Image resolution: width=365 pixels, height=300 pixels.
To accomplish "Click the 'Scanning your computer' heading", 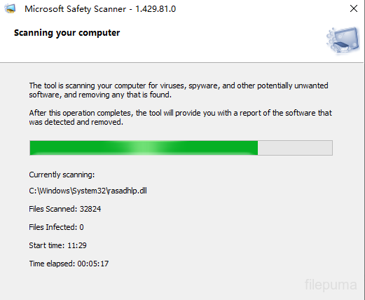I will pyautogui.click(x=67, y=33).
